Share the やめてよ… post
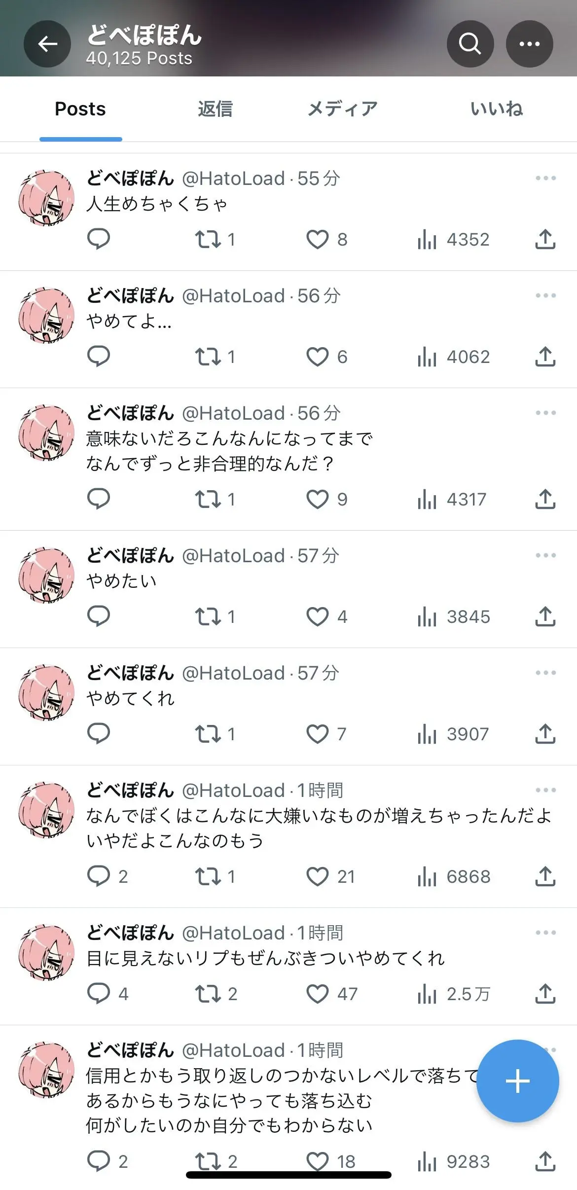The image size is (577, 1190). point(545,357)
